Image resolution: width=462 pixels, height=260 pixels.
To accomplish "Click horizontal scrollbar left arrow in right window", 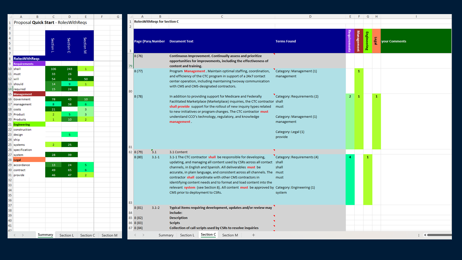I will point(425,235).
